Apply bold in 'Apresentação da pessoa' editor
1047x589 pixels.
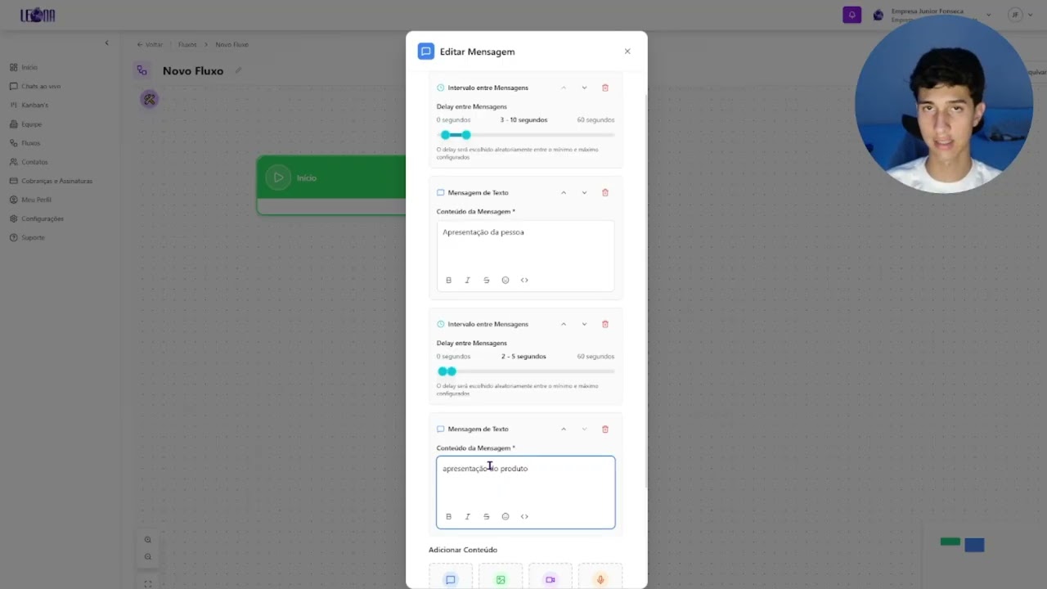pos(448,280)
